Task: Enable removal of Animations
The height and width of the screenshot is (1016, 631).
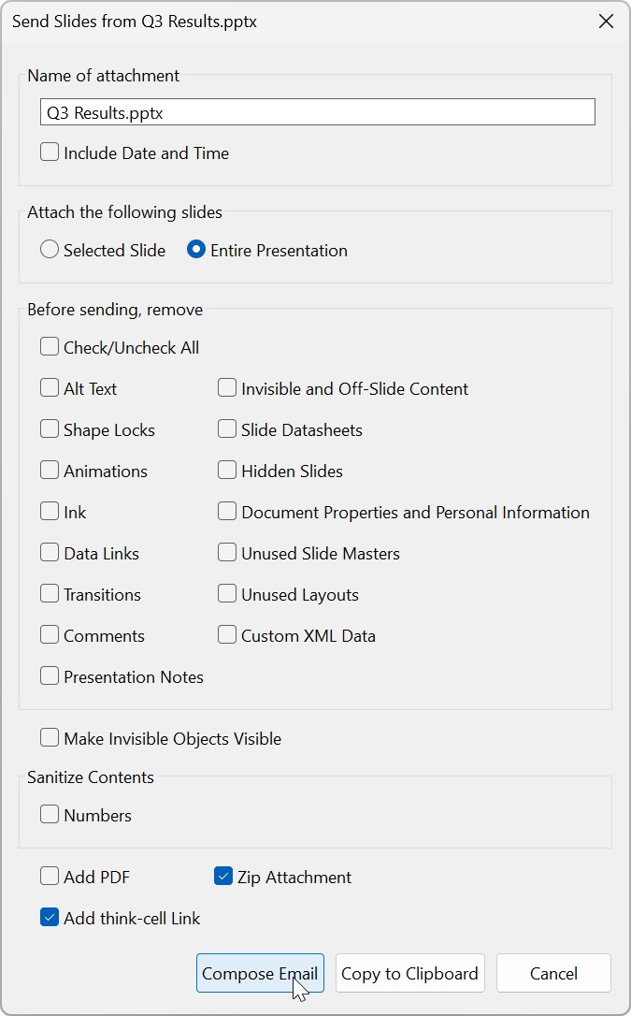Action: (x=50, y=471)
